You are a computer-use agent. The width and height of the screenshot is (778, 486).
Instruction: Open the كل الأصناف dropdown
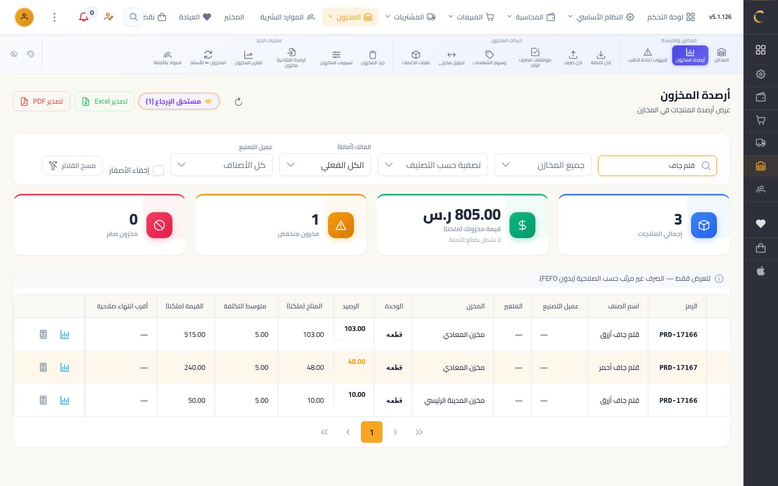[x=222, y=165]
